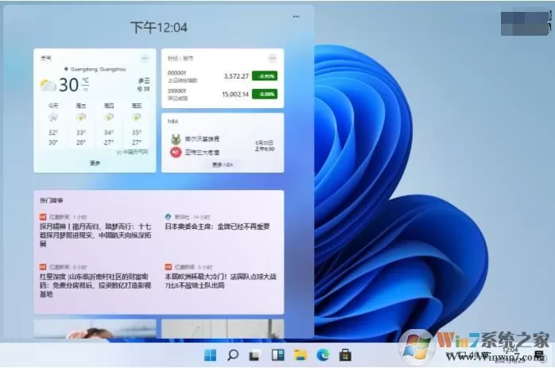
Task: Open stock widget options menu
Action: pos(272,58)
